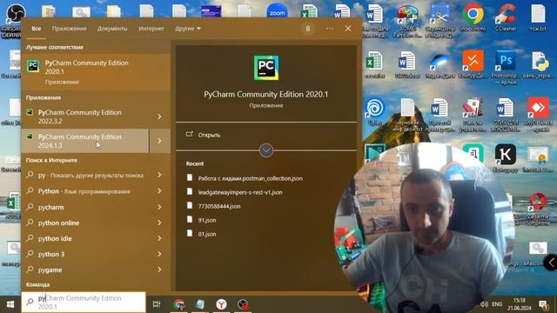Open the Photoshop desktop shortcut
Screen dimensions: 557x313
[x=506, y=67]
